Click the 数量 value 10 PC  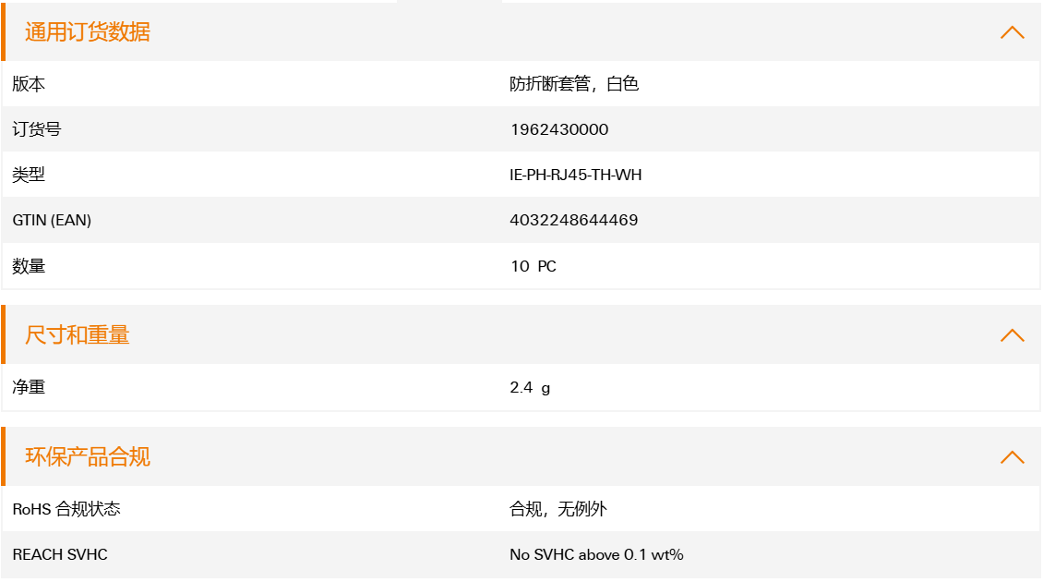coord(533,266)
